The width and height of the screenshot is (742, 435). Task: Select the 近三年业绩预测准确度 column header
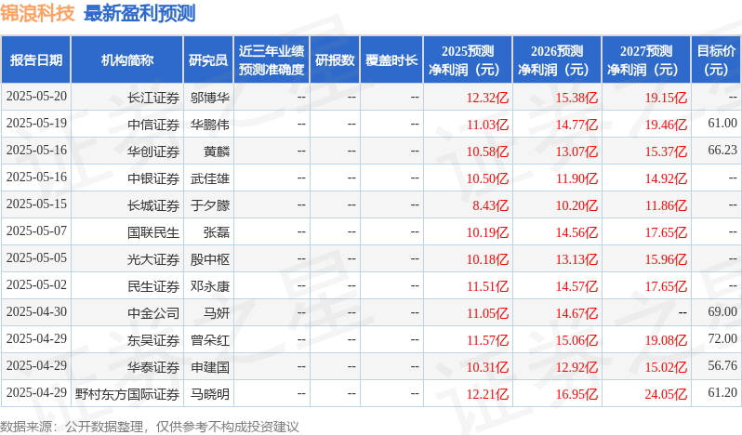[x=272, y=60]
